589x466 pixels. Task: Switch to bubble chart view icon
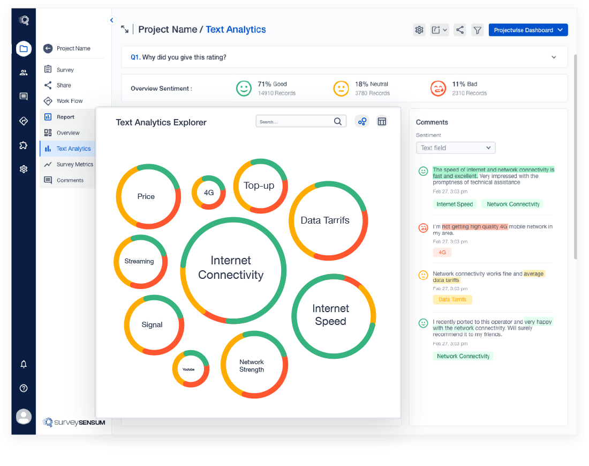tap(362, 122)
